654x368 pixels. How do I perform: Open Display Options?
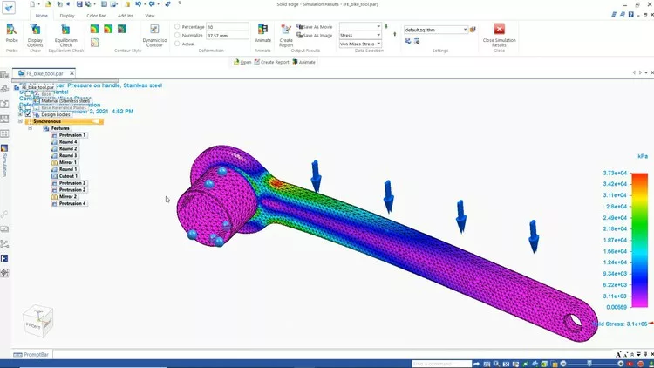[x=35, y=35]
